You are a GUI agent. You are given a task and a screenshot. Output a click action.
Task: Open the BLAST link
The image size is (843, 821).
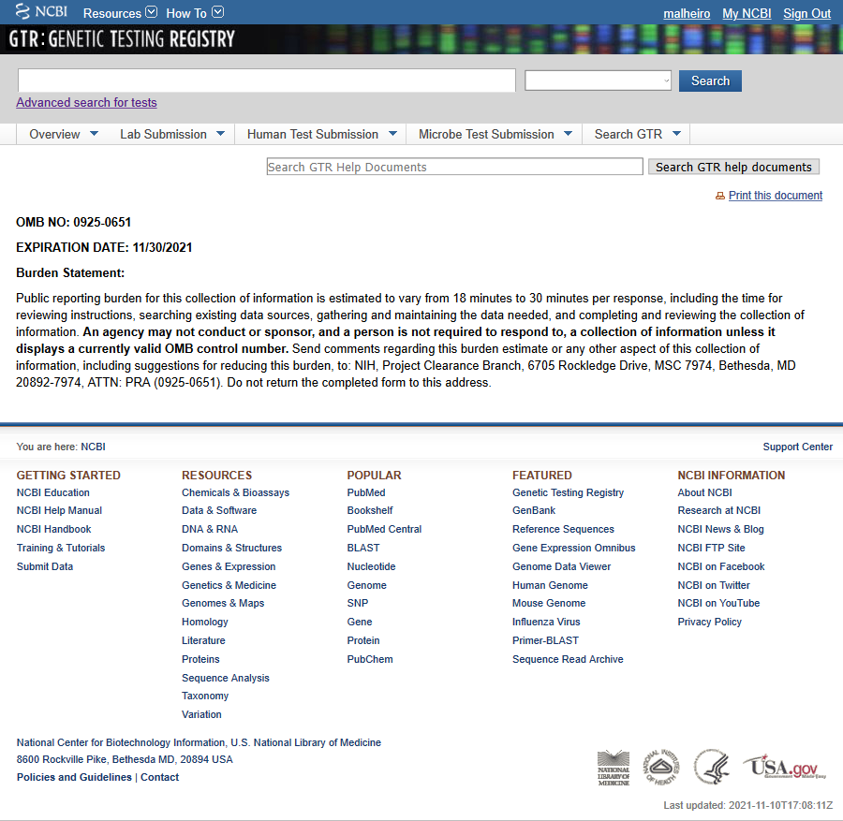pyautogui.click(x=363, y=548)
